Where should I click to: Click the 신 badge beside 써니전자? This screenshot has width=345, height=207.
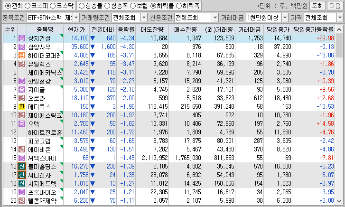[x=22, y=175]
